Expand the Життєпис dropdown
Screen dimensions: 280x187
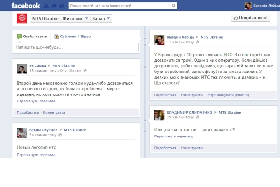point(76,19)
